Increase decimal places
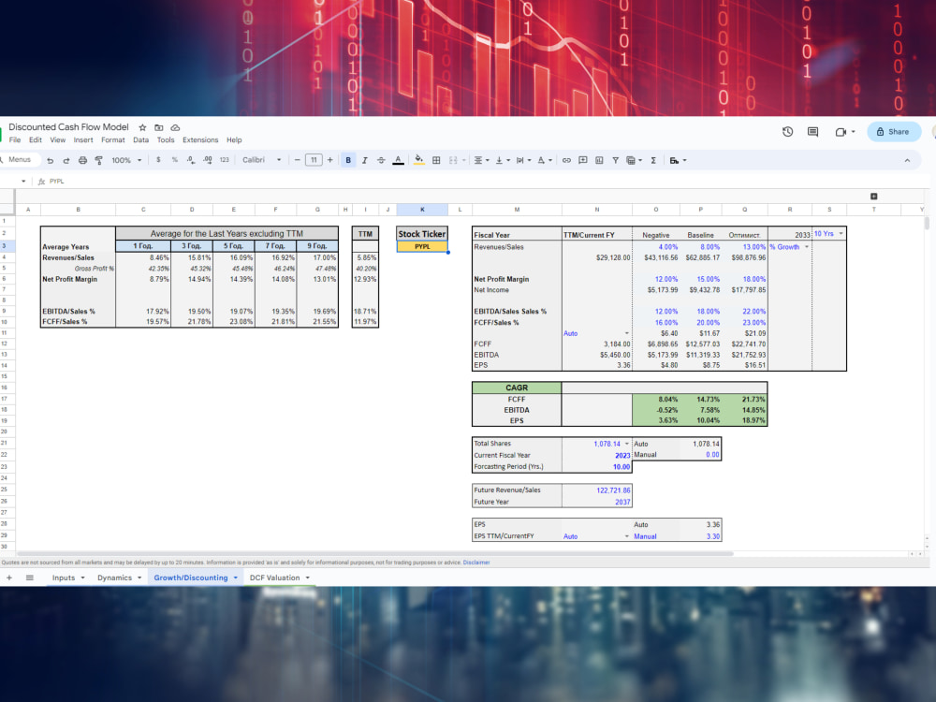The height and width of the screenshot is (702, 936). 207,160
